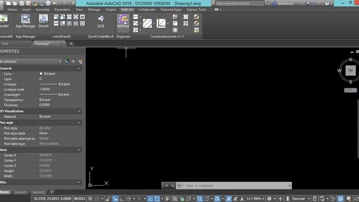Click the Open file folder icon
This screenshot has height=202, width=359.
coord(15,3)
